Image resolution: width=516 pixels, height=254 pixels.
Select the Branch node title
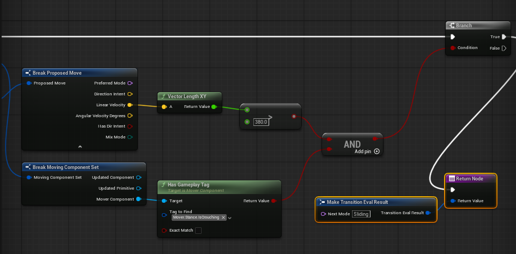[464, 25]
